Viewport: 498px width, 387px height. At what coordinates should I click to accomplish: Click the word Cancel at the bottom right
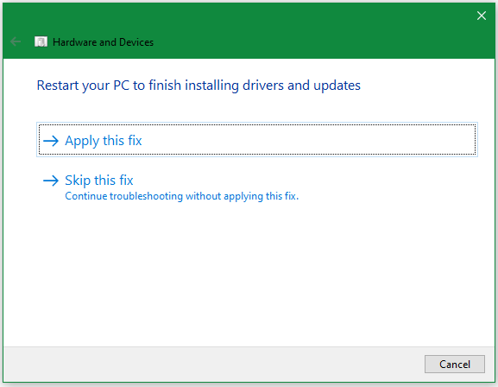tap(455, 364)
